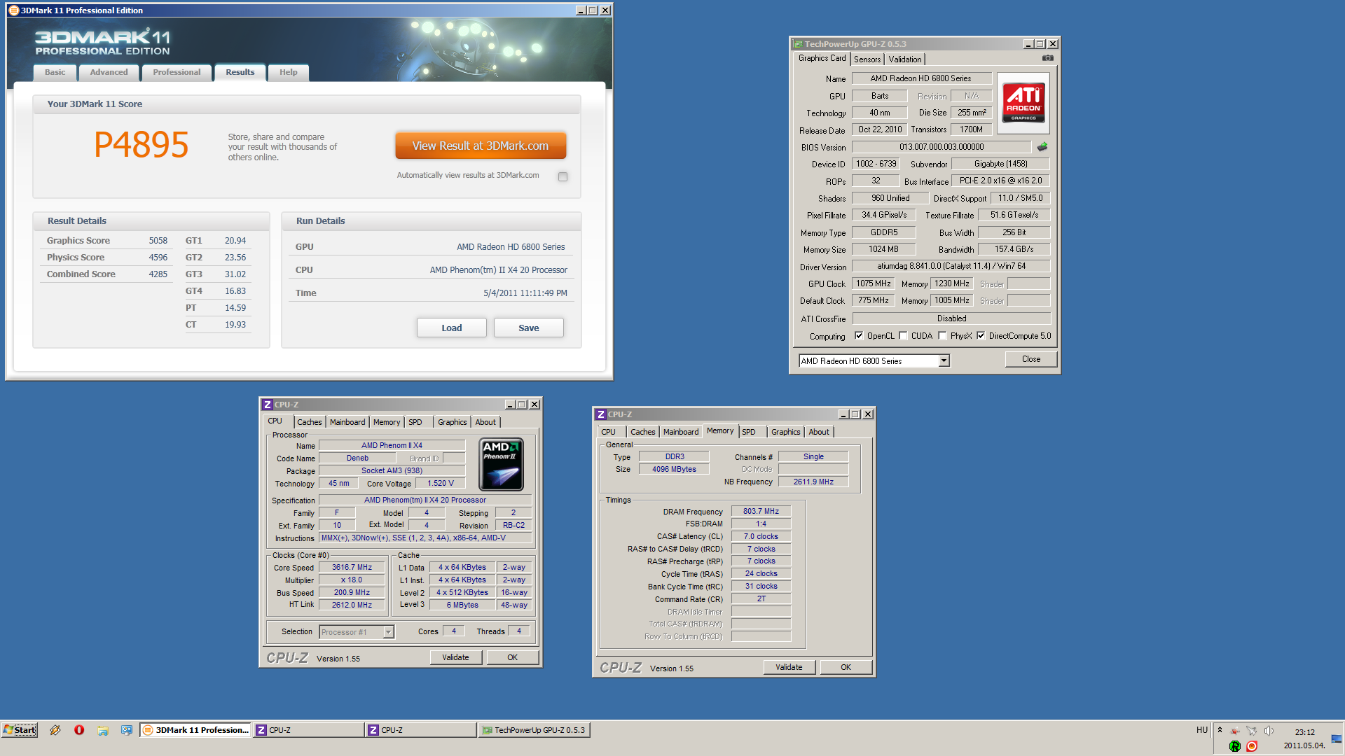Click Graphics Score value 5058
This screenshot has height=756, width=1345.
[158, 240]
